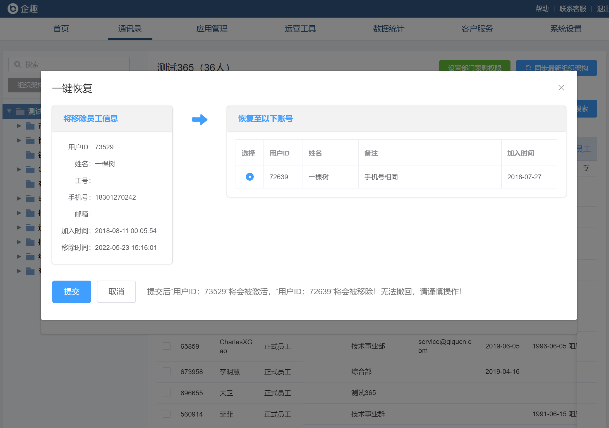This screenshot has height=428, width=609.
Task: Select the radio button for user 72639
Action: 250,177
